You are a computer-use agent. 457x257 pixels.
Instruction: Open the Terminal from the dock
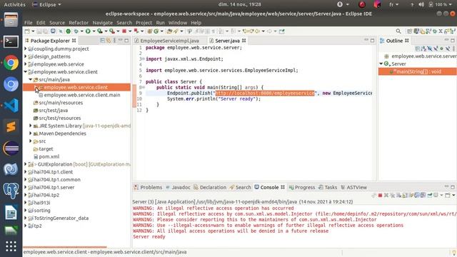(11, 41)
